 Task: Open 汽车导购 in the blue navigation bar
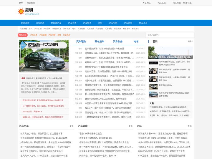coord(113,23)
